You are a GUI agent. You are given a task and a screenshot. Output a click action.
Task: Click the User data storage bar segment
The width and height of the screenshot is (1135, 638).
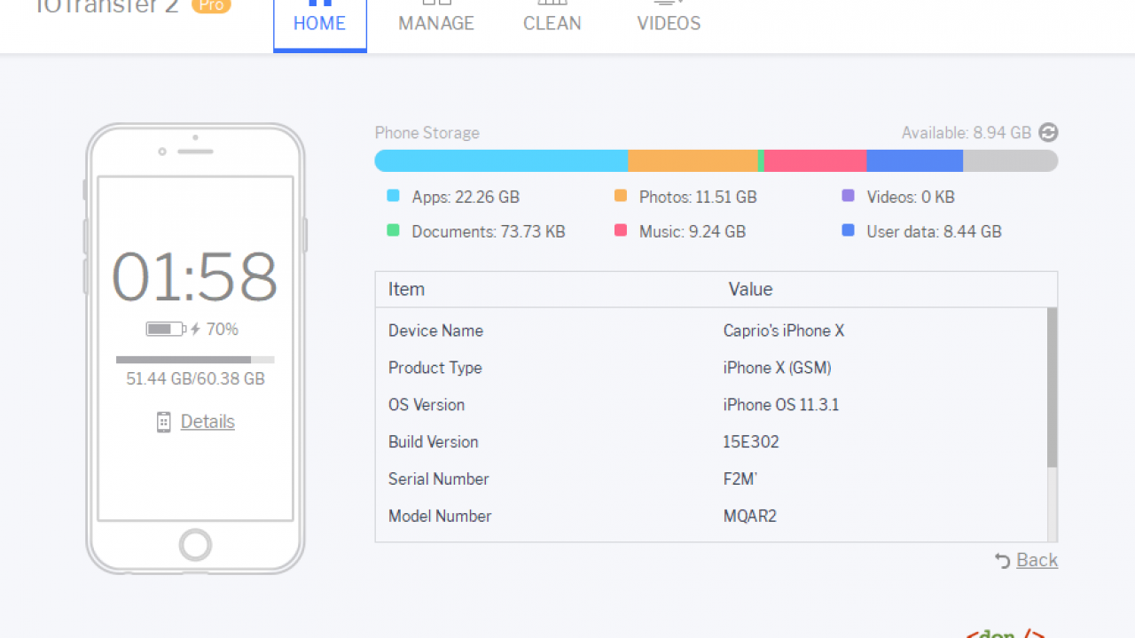(x=914, y=160)
